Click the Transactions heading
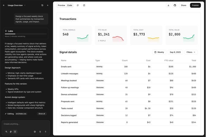Image resolution: width=206 pixels, height=137 pixels. 68,19
